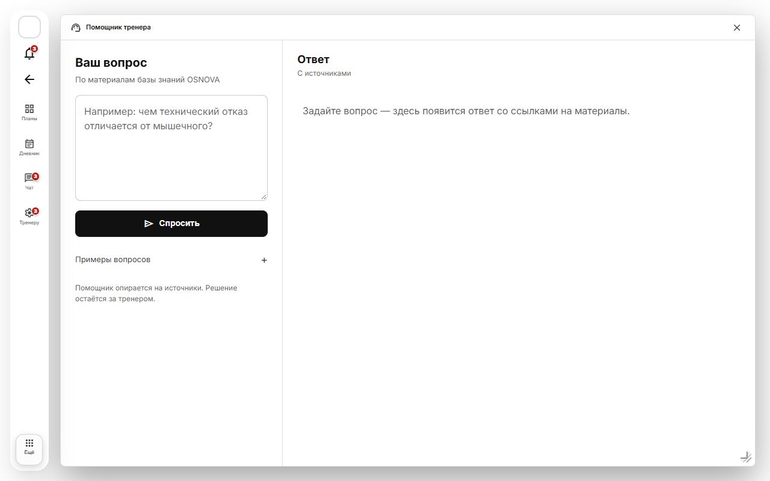The image size is (770, 481).
Task: Click the plus icon next to Примеры вопросов
Action: (264, 260)
